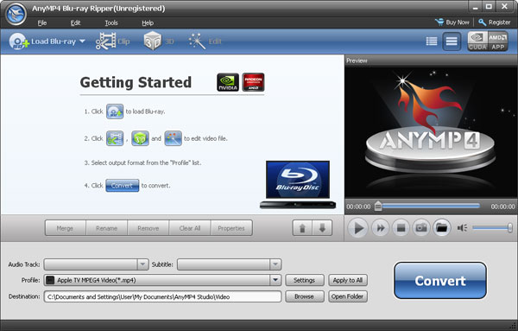Viewport: 518px width, 331px height.
Task: Click the Buy Now link
Action: (452, 22)
